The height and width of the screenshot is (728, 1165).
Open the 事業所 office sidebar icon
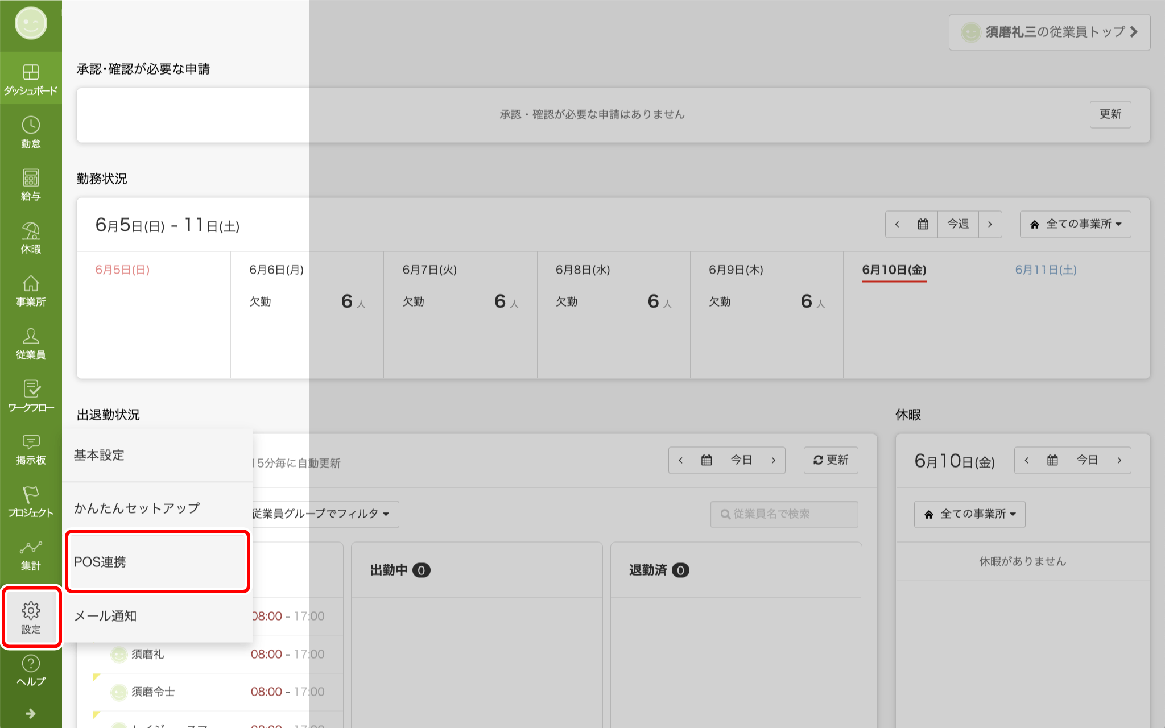click(x=31, y=291)
